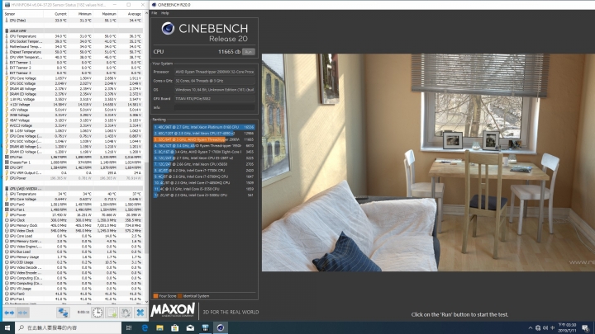Click the taskbar date and time
The width and height of the screenshot is (595, 334).
[567, 328]
